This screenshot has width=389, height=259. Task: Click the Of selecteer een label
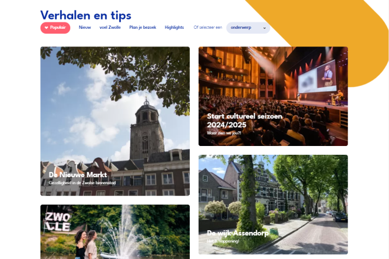click(x=208, y=28)
